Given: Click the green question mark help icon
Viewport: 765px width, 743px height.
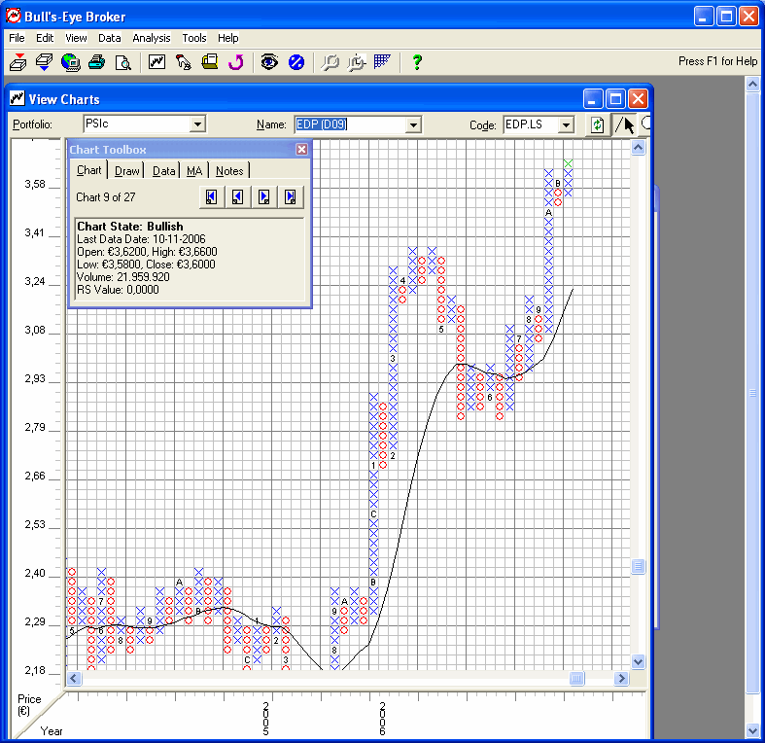Looking at the screenshot, I should click(x=417, y=62).
